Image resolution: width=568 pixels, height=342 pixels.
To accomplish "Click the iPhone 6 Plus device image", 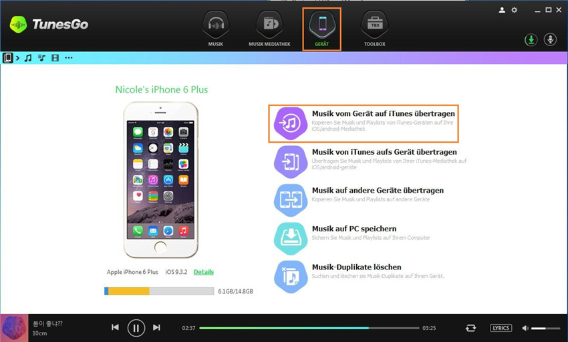I will [x=160, y=180].
